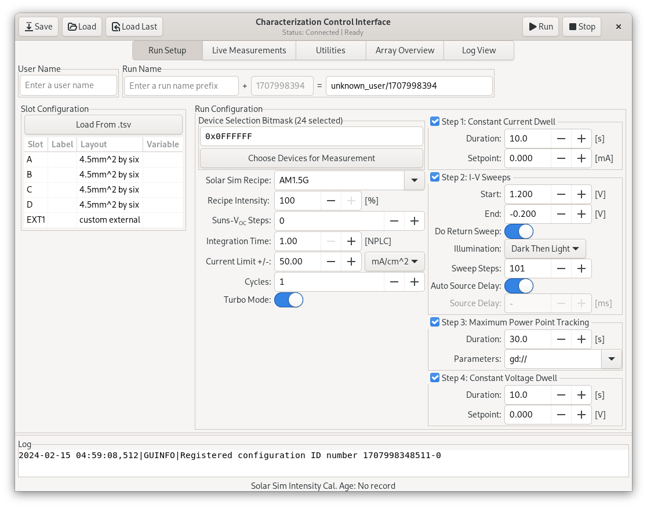Screen dimensions: 647x508
Task: Decrease Suns-Voc Steps with minus
Action: click(394, 221)
